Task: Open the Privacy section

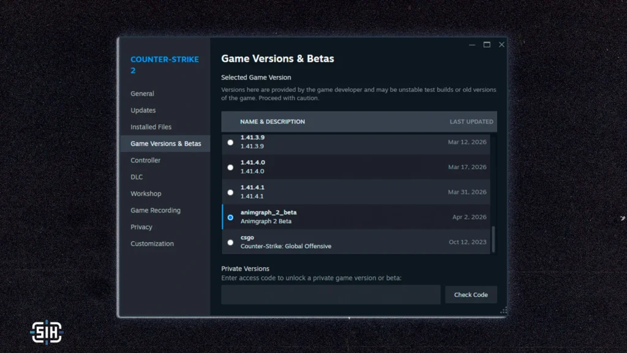Action: click(141, 226)
